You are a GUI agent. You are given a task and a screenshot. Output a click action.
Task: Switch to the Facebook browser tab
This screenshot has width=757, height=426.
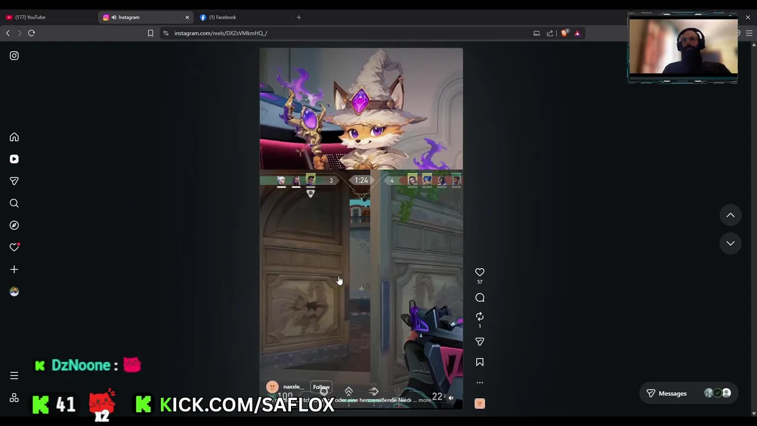click(x=242, y=17)
